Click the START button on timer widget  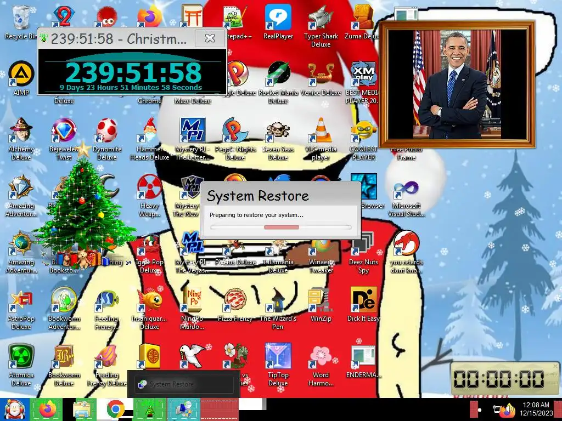click(x=551, y=374)
